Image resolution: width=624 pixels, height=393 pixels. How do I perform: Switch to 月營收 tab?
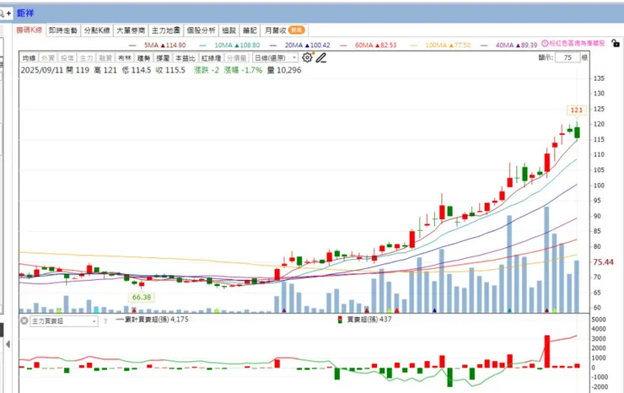click(284, 30)
